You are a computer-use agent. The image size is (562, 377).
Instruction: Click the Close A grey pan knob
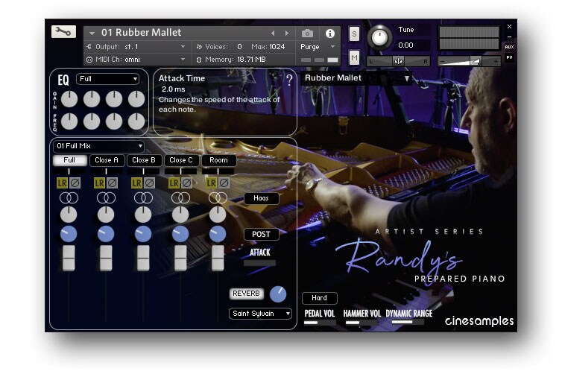click(106, 215)
